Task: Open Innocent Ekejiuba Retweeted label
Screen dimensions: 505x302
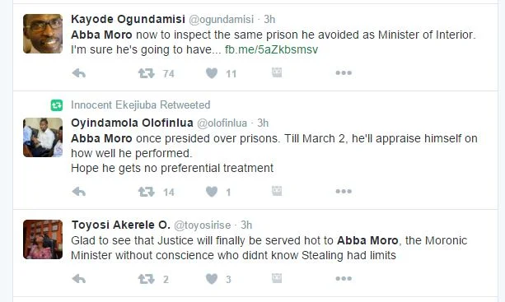Action: [140, 105]
